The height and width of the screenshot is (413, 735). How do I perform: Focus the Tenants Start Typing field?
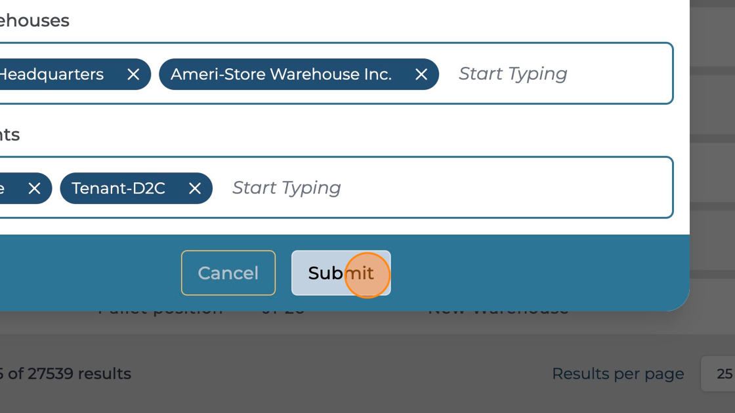287,188
